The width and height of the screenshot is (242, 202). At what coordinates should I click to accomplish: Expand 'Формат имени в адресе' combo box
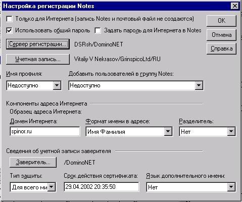[x=168, y=131]
